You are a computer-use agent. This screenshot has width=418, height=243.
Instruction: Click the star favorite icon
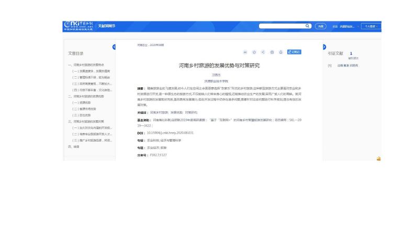tap(254, 52)
